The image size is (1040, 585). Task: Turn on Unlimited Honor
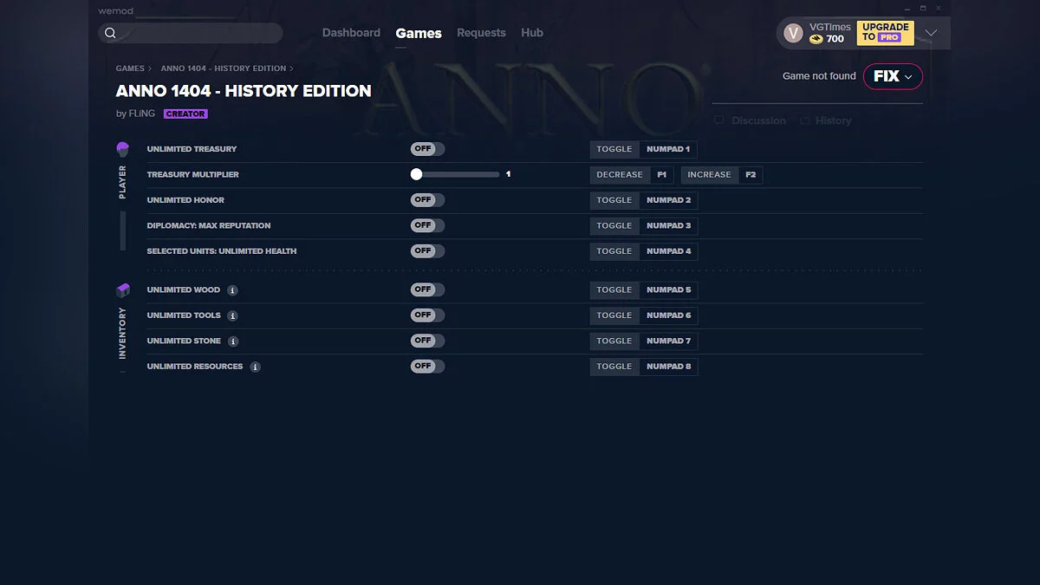pos(426,199)
